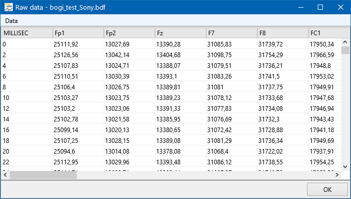The height and width of the screenshot is (199, 351).
Task: Select FC1 cell 17950,34
Action: tap(325, 44)
